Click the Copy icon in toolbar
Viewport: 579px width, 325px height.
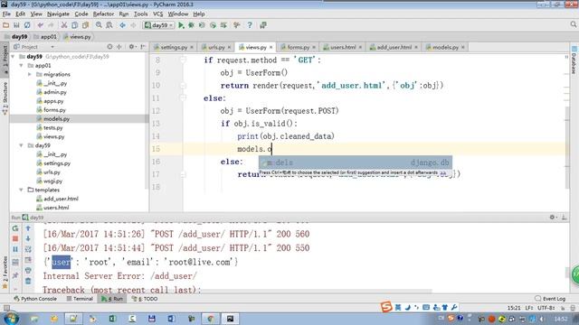(x=74, y=25)
